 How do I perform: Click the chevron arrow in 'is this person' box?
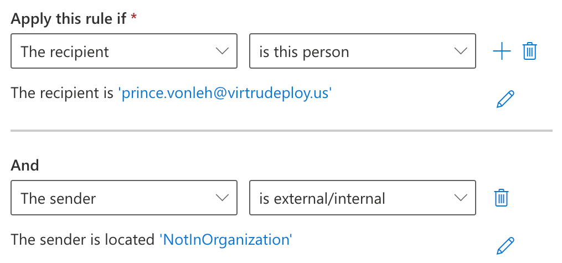pyautogui.click(x=461, y=51)
